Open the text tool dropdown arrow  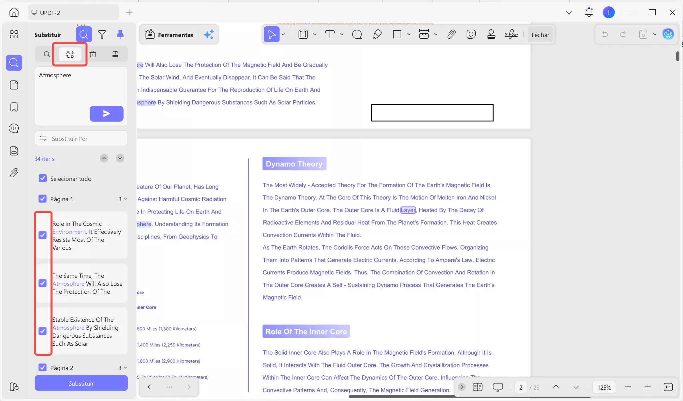tap(341, 34)
